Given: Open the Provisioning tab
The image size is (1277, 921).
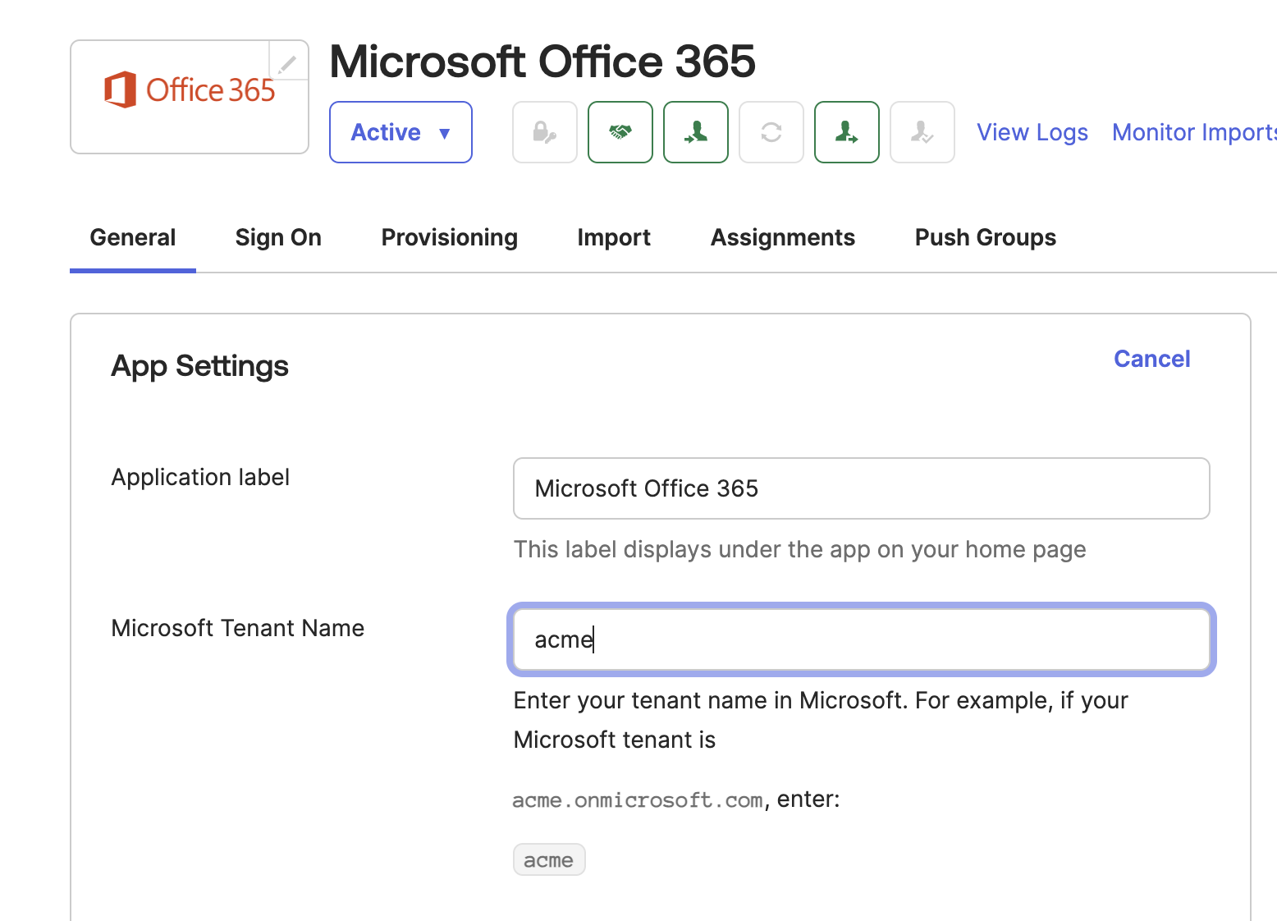Looking at the screenshot, I should point(450,237).
